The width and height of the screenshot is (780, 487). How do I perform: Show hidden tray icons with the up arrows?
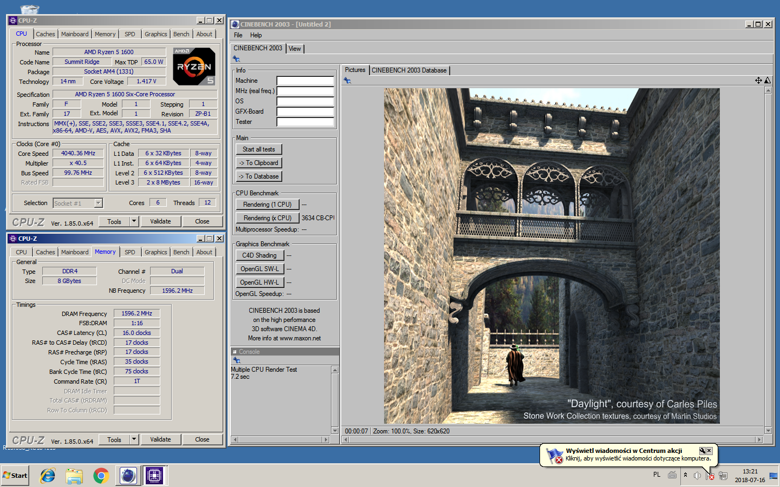click(685, 475)
